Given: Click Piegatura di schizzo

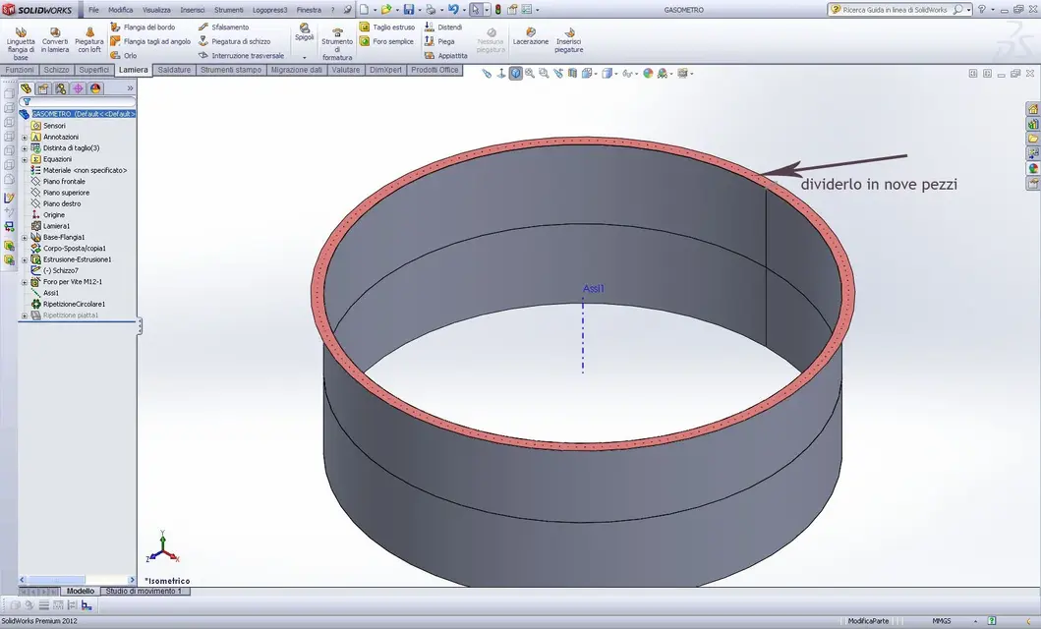Looking at the screenshot, I should coord(234,41).
